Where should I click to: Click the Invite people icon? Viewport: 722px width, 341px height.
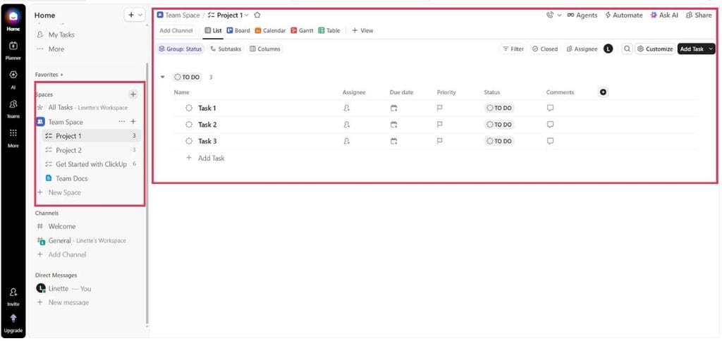[13, 292]
